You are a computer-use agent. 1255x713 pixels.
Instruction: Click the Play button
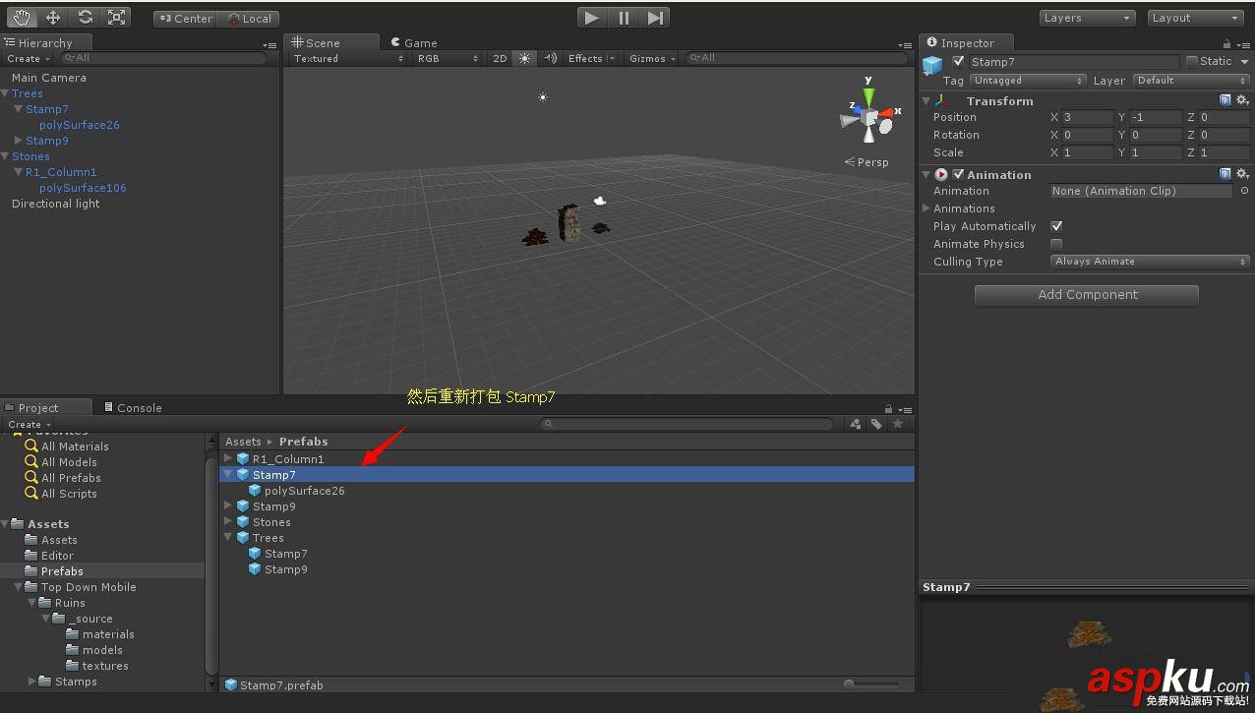(x=591, y=17)
